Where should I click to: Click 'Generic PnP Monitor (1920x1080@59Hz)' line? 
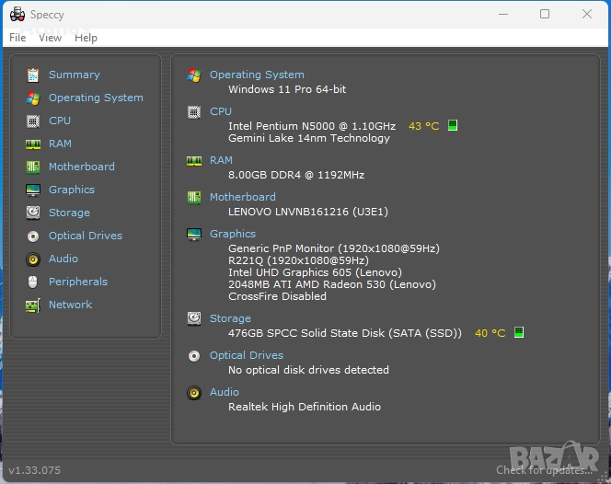coord(334,248)
